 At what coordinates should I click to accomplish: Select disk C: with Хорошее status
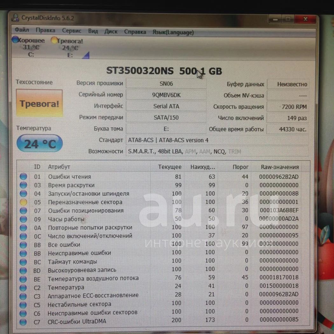coord(29,47)
